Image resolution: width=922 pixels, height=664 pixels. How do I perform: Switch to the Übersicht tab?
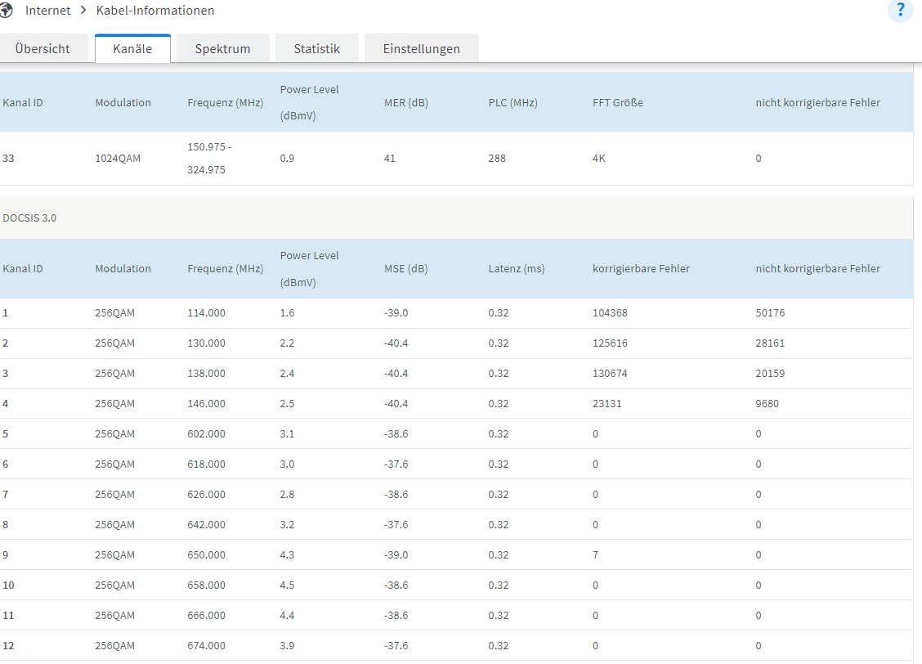tap(43, 48)
